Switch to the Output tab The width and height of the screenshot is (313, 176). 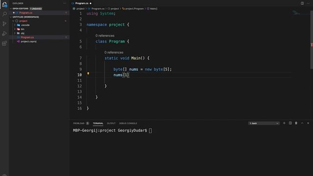111,123
